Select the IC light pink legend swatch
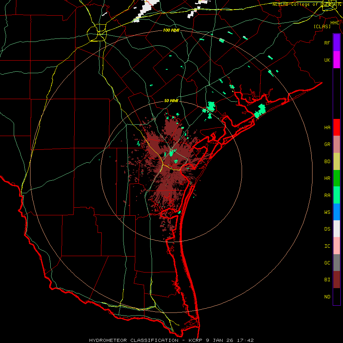Screen dimensions: 343x343 (x=337, y=246)
